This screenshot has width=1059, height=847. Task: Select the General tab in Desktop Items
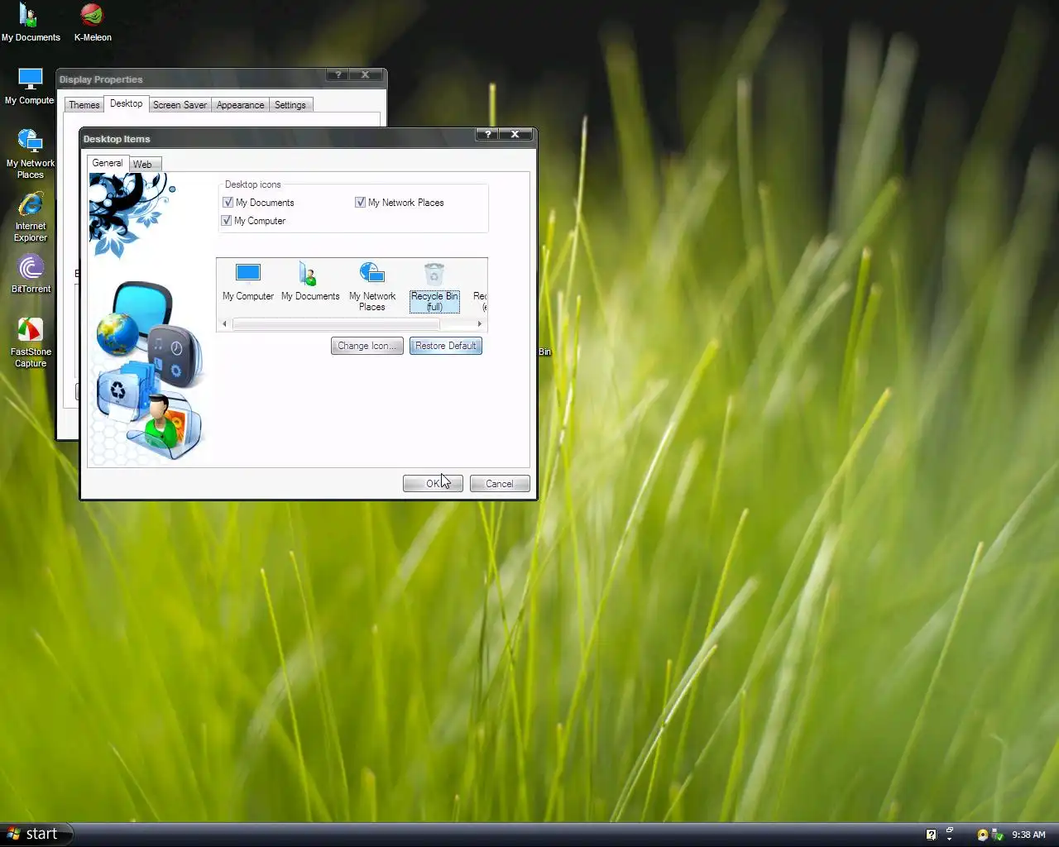tap(108, 163)
